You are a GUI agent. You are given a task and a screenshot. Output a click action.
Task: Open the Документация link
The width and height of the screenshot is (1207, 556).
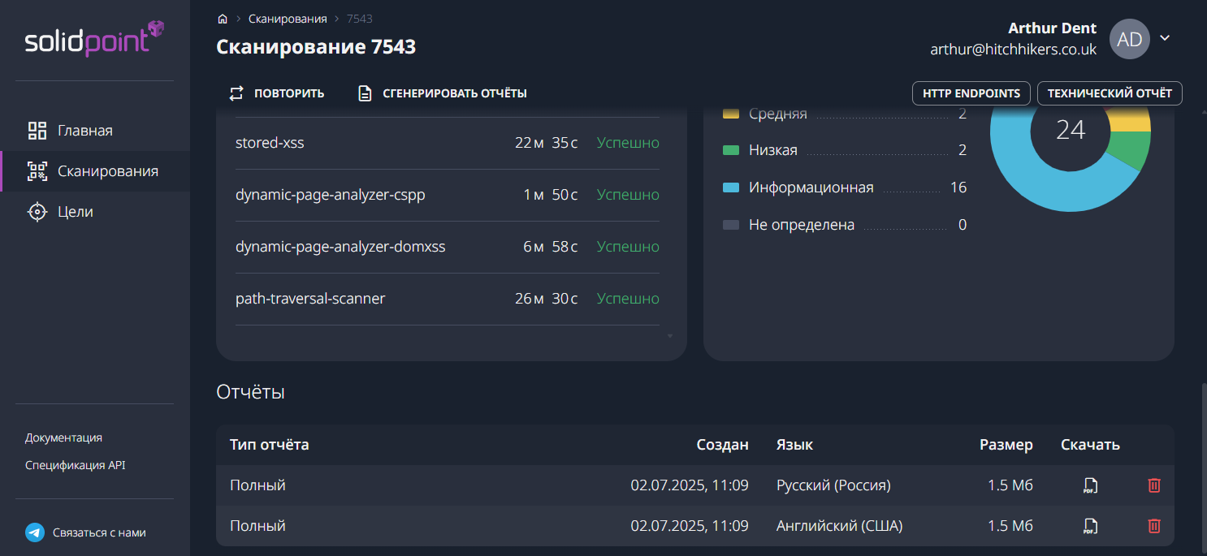63,437
